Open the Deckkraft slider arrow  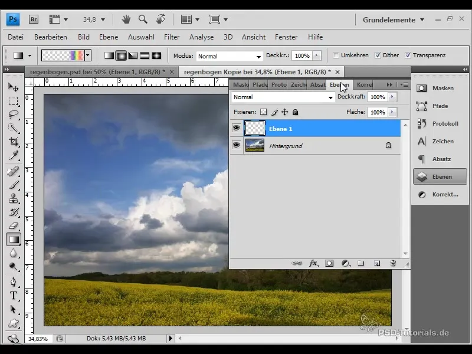(x=392, y=97)
